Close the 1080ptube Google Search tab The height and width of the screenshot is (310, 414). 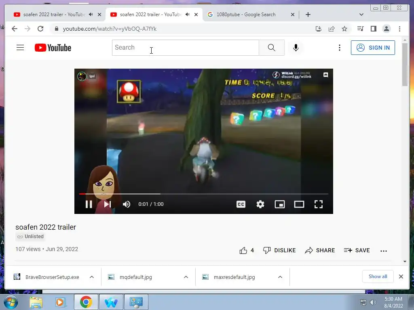coord(293,15)
